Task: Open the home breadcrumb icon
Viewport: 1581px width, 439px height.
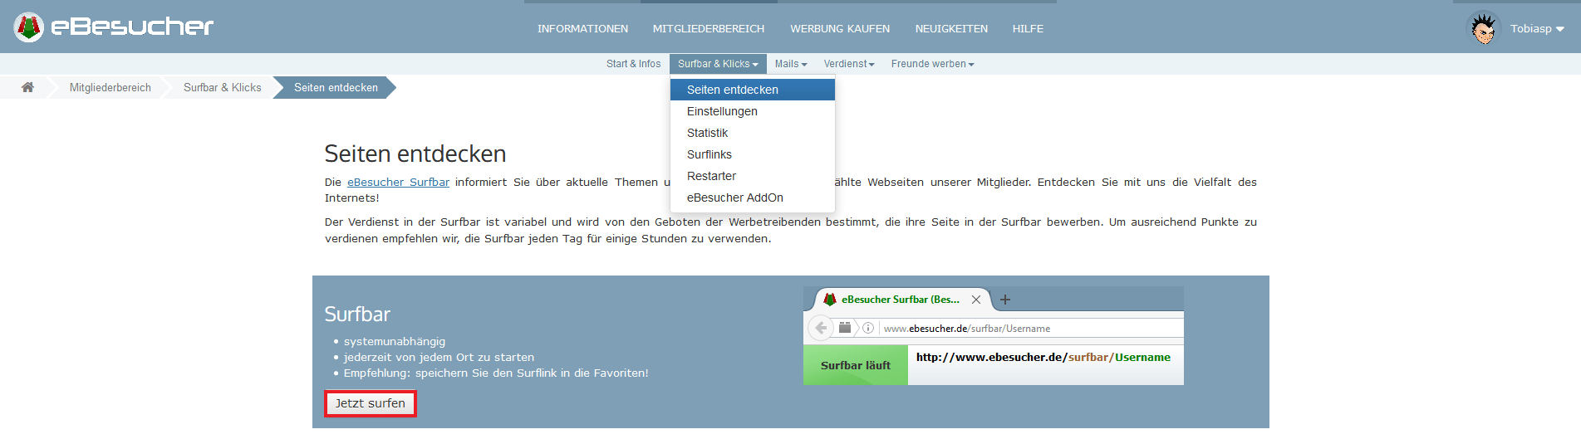Action: [27, 87]
